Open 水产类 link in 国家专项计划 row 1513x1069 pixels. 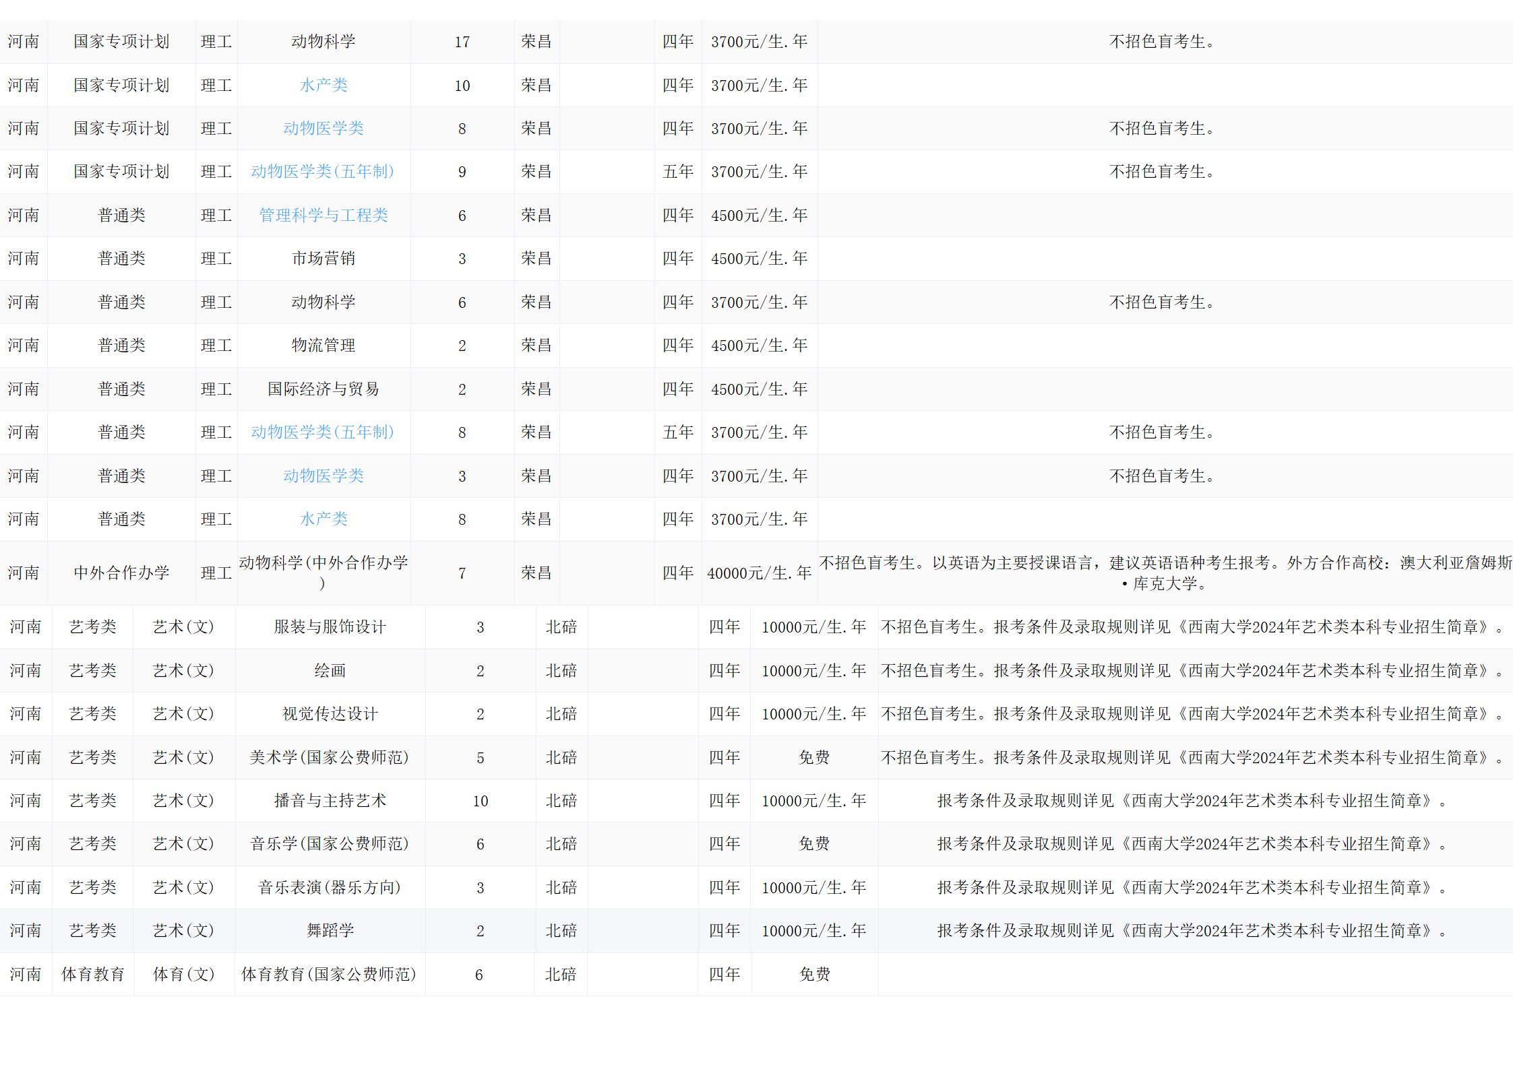pyautogui.click(x=323, y=86)
